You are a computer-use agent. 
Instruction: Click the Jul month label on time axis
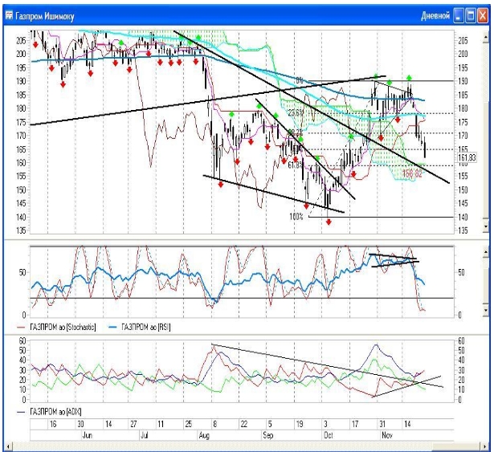pyautogui.click(x=145, y=435)
